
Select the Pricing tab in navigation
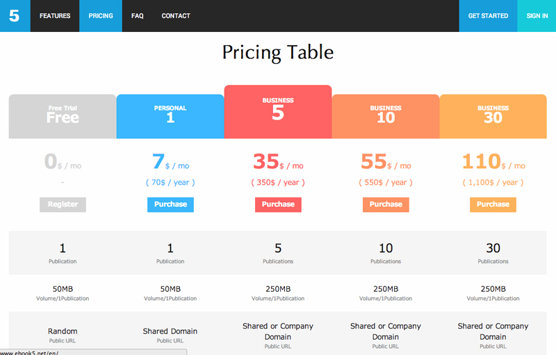[x=101, y=16]
